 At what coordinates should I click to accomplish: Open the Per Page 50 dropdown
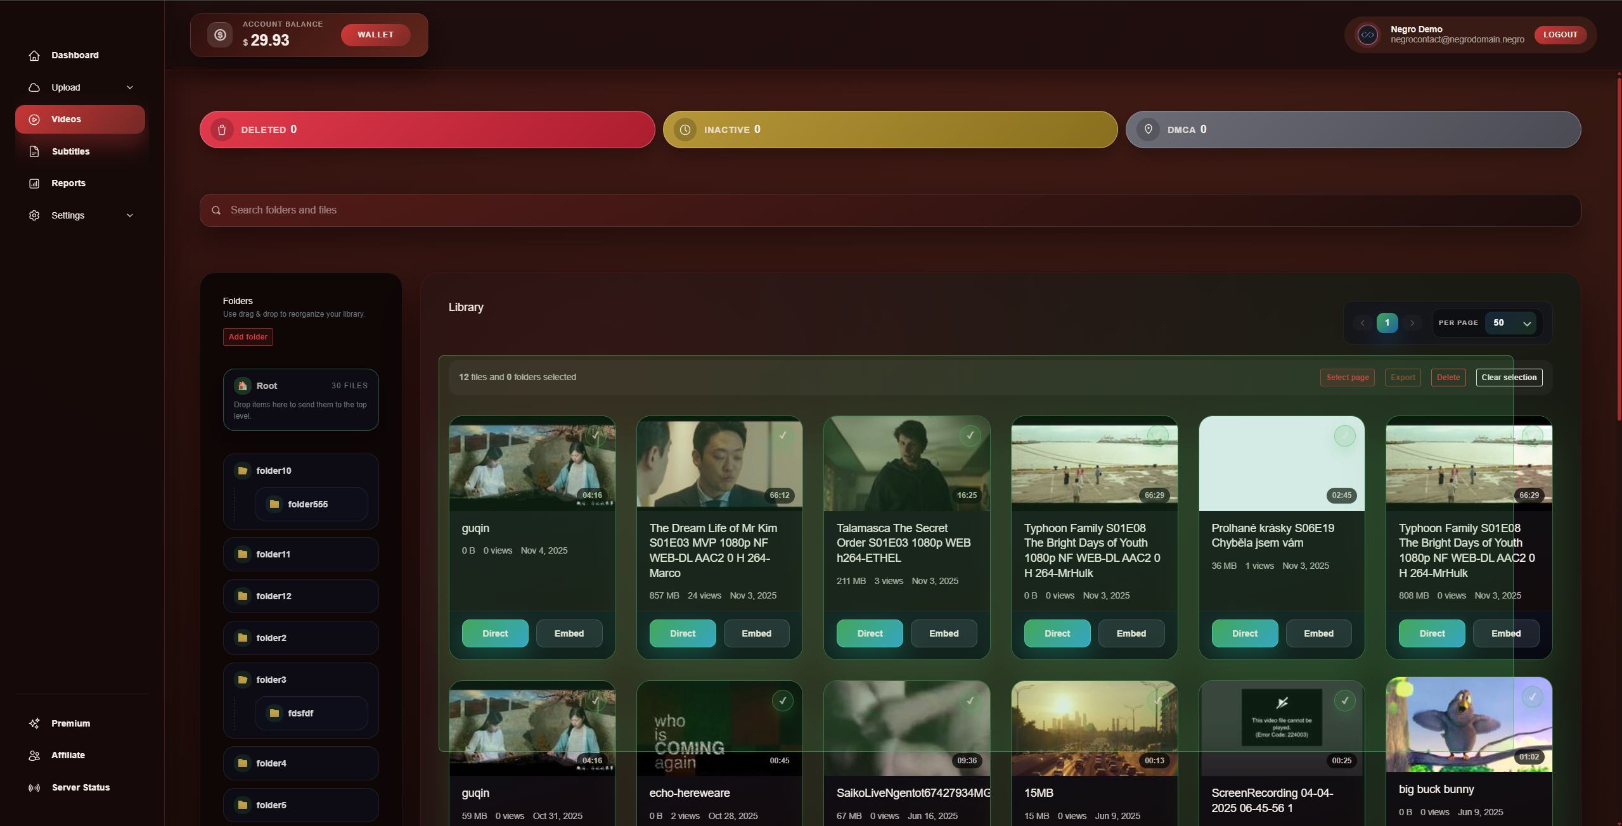coord(1511,323)
